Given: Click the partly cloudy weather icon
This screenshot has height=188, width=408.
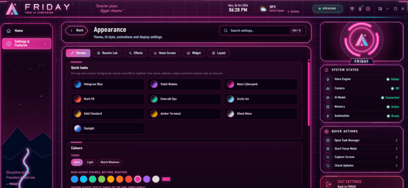Looking at the screenshot, I should tap(263, 9).
